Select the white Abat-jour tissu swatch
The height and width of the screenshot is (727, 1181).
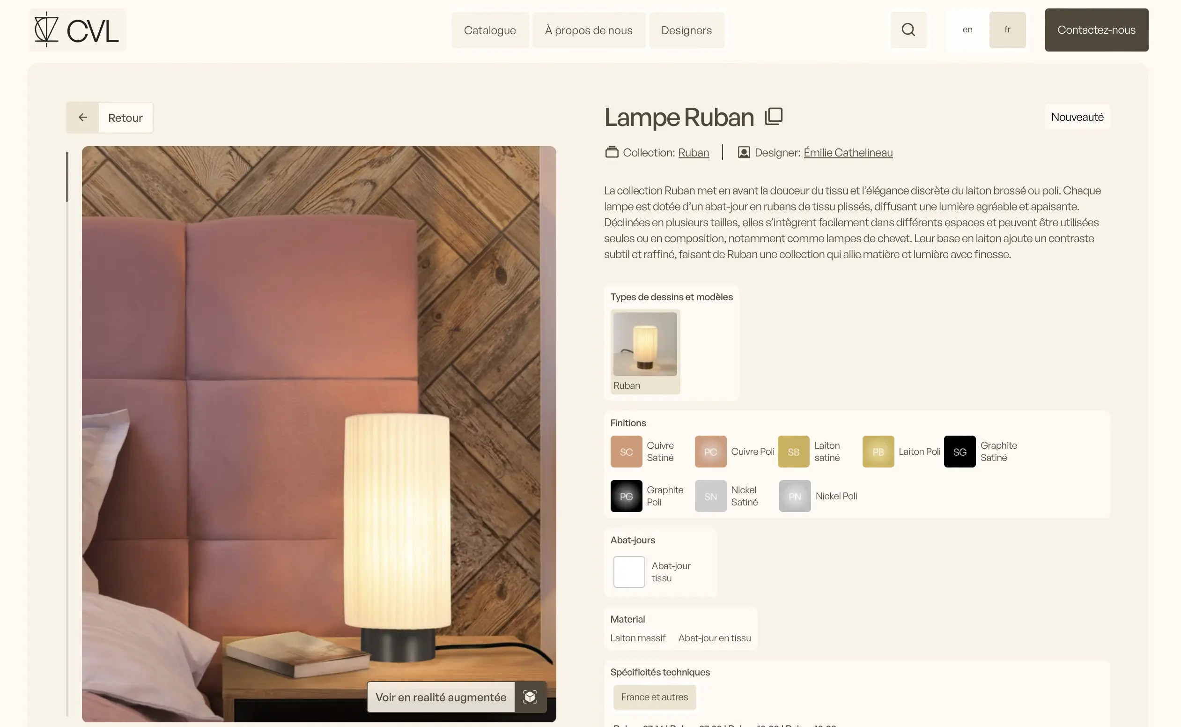click(629, 571)
